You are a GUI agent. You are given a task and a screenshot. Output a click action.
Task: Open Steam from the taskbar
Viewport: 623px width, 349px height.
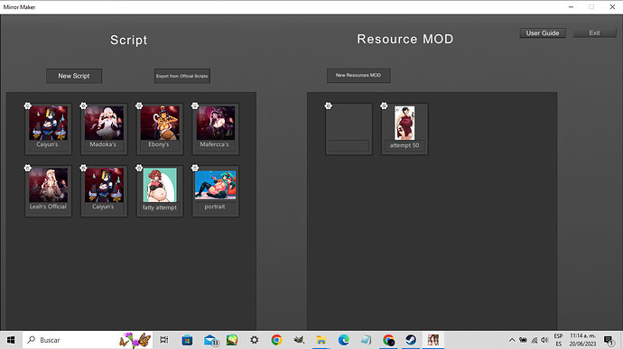(x=411, y=340)
